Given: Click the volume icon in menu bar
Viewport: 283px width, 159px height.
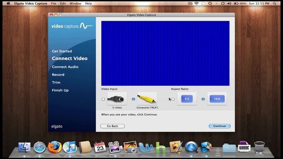Looking at the screenshot, I should [x=229, y=4].
